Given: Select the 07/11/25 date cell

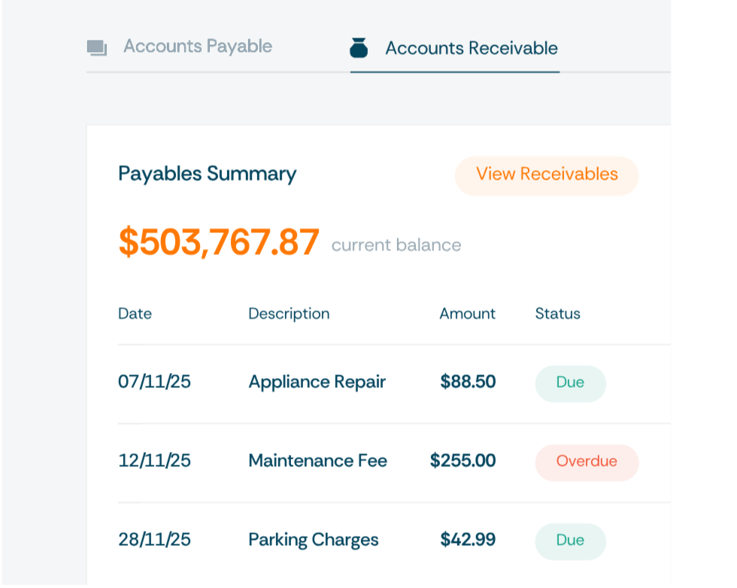Looking at the screenshot, I should pyautogui.click(x=154, y=383).
